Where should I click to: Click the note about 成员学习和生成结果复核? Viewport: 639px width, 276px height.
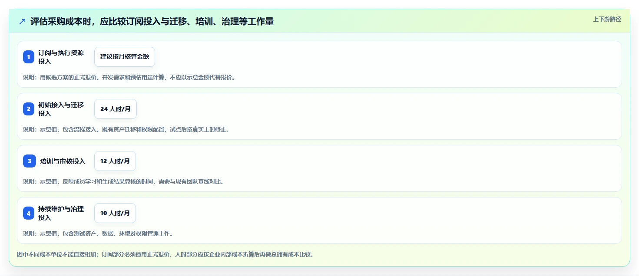[123, 181]
